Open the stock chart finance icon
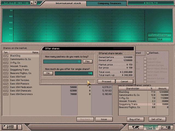The image size is (175, 131). (151, 127)
